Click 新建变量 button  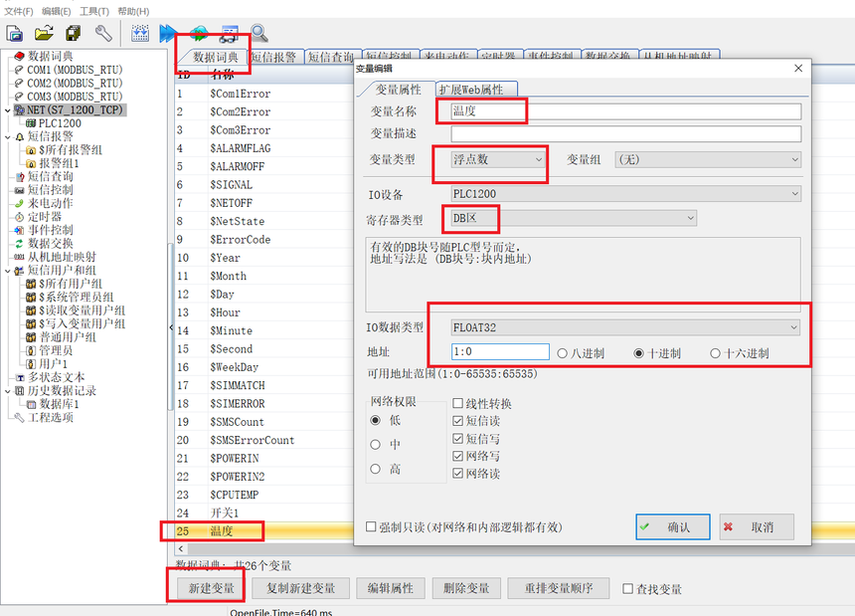pyautogui.click(x=211, y=588)
